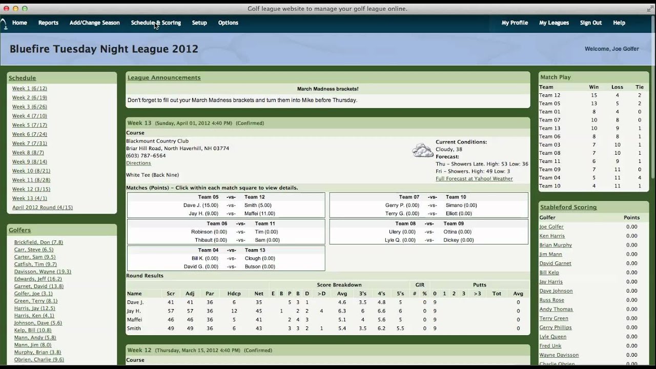Open the Stableford Scoring heading link
This screenshot has width=656, height=369.
568,207
